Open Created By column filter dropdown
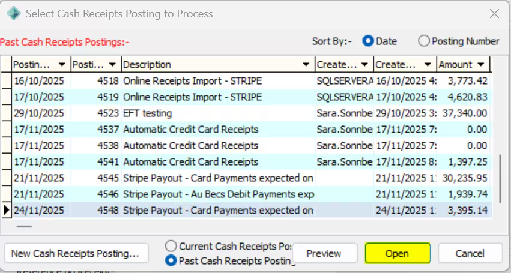 coord(364,65)
